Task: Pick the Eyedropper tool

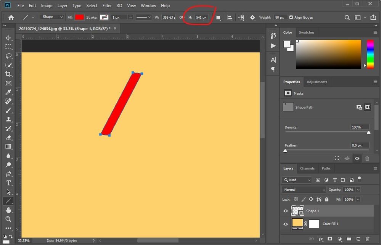Action: point(8,92)
